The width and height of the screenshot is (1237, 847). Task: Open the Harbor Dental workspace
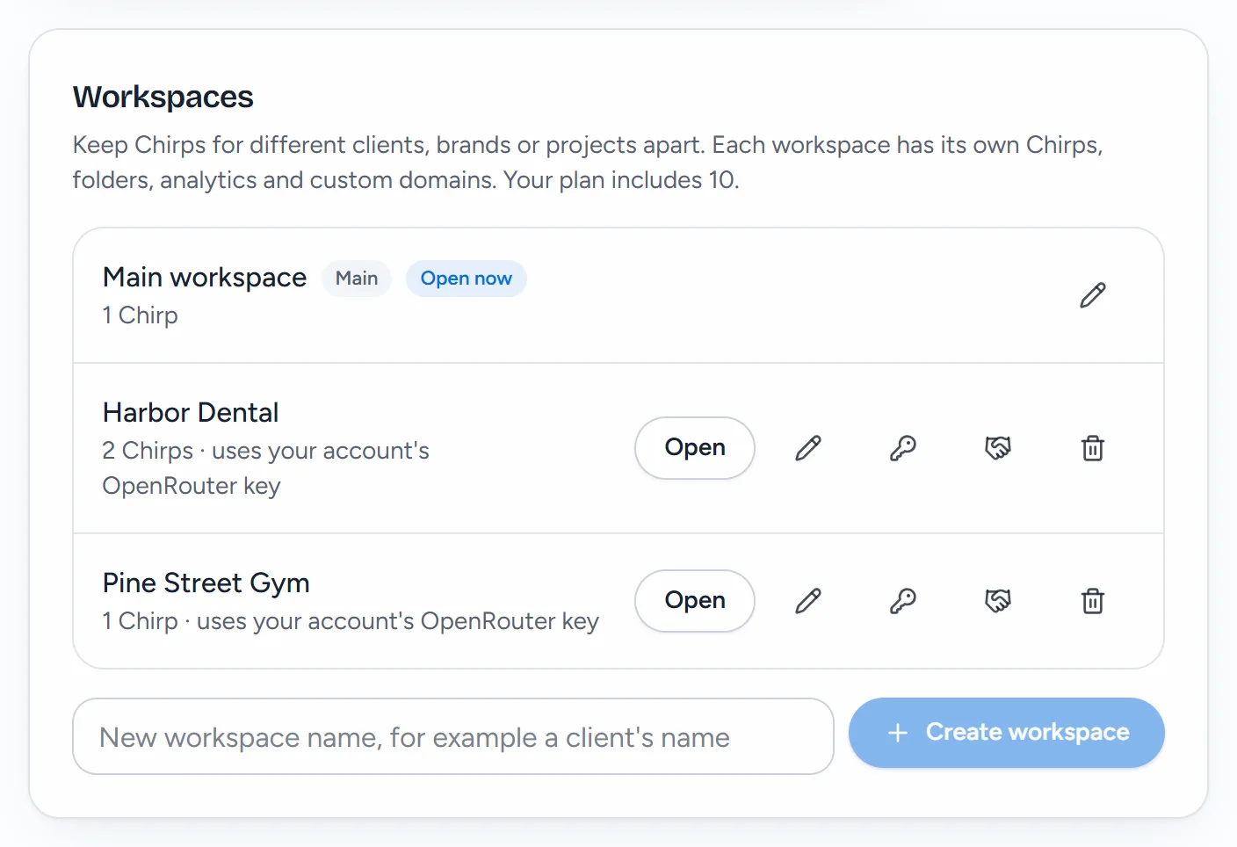coord(695,448)
